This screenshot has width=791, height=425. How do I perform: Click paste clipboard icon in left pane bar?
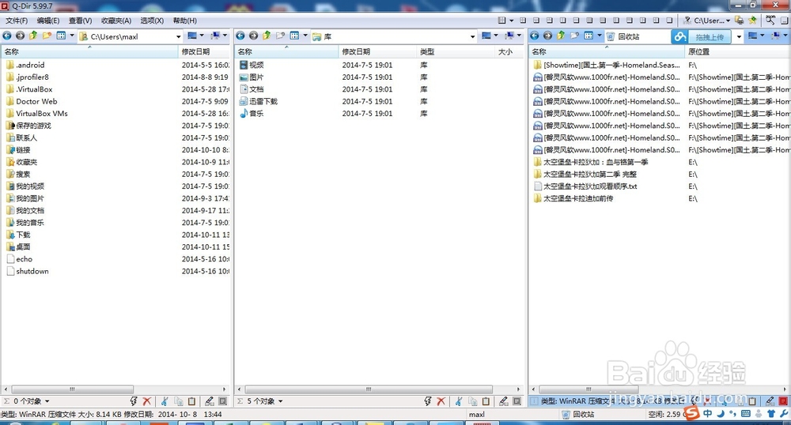point(191,401)
